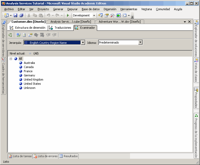Image resolution: width=200 pixels, height=165 pixels.
Task: Click the green arrow deploy window icon
Action: click(x=119, y=15)
